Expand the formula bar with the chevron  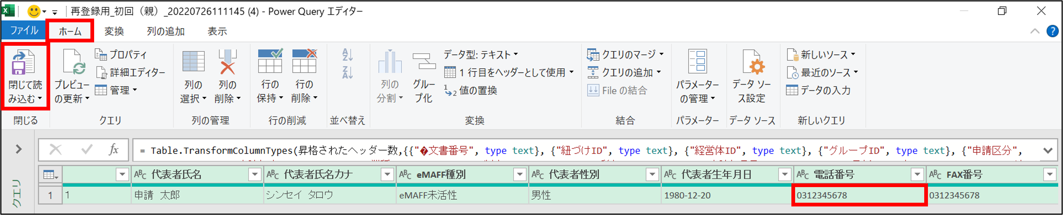(x=1047, y=151)
